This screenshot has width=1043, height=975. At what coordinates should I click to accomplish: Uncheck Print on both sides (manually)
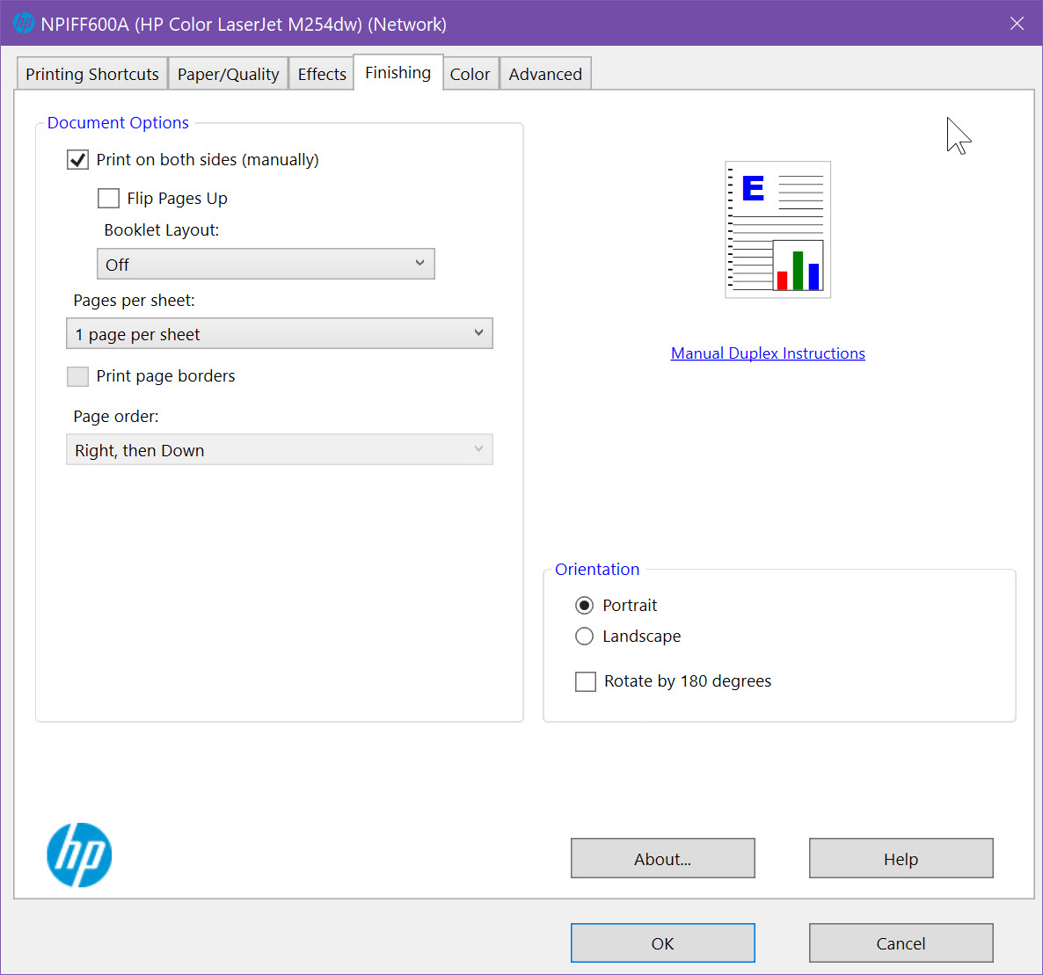tap(77, 160)
